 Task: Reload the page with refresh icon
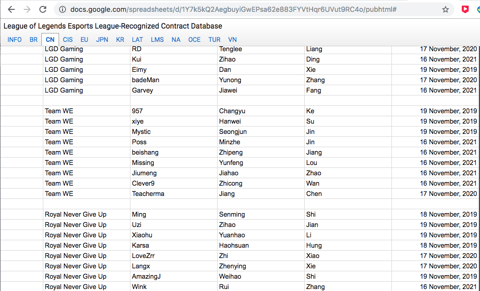[43, 9]
